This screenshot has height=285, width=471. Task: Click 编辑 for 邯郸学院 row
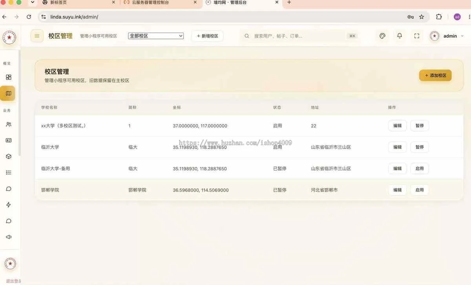coord(397,190)
